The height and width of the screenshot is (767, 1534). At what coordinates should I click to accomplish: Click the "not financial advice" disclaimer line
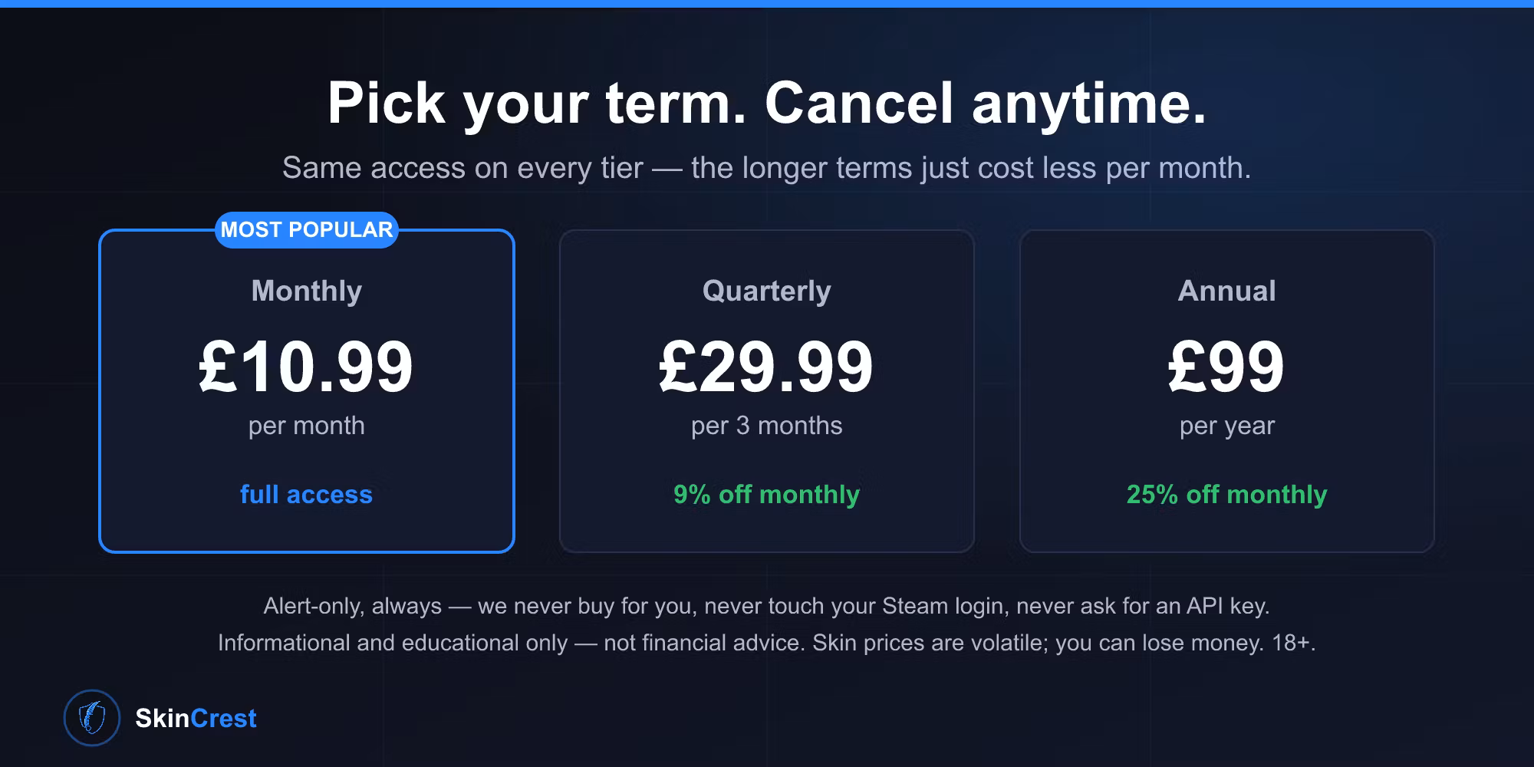tap(767, 643)
